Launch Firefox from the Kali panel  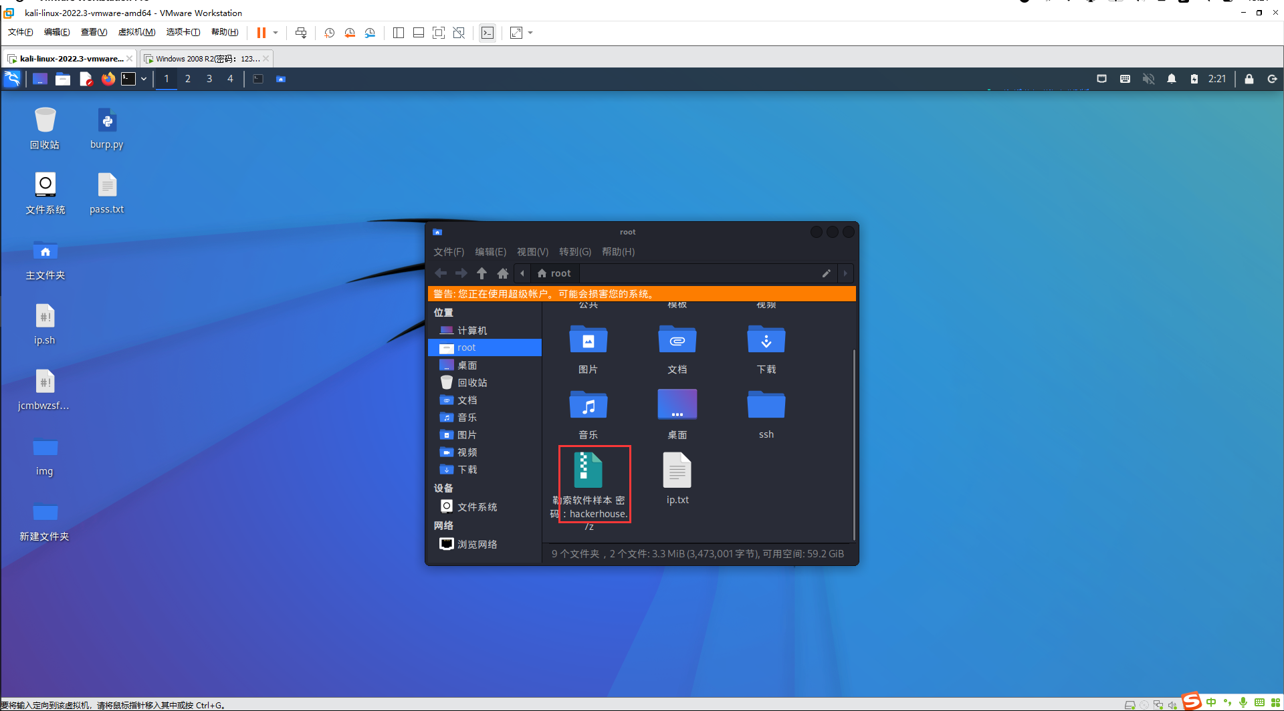pos(108,79)
